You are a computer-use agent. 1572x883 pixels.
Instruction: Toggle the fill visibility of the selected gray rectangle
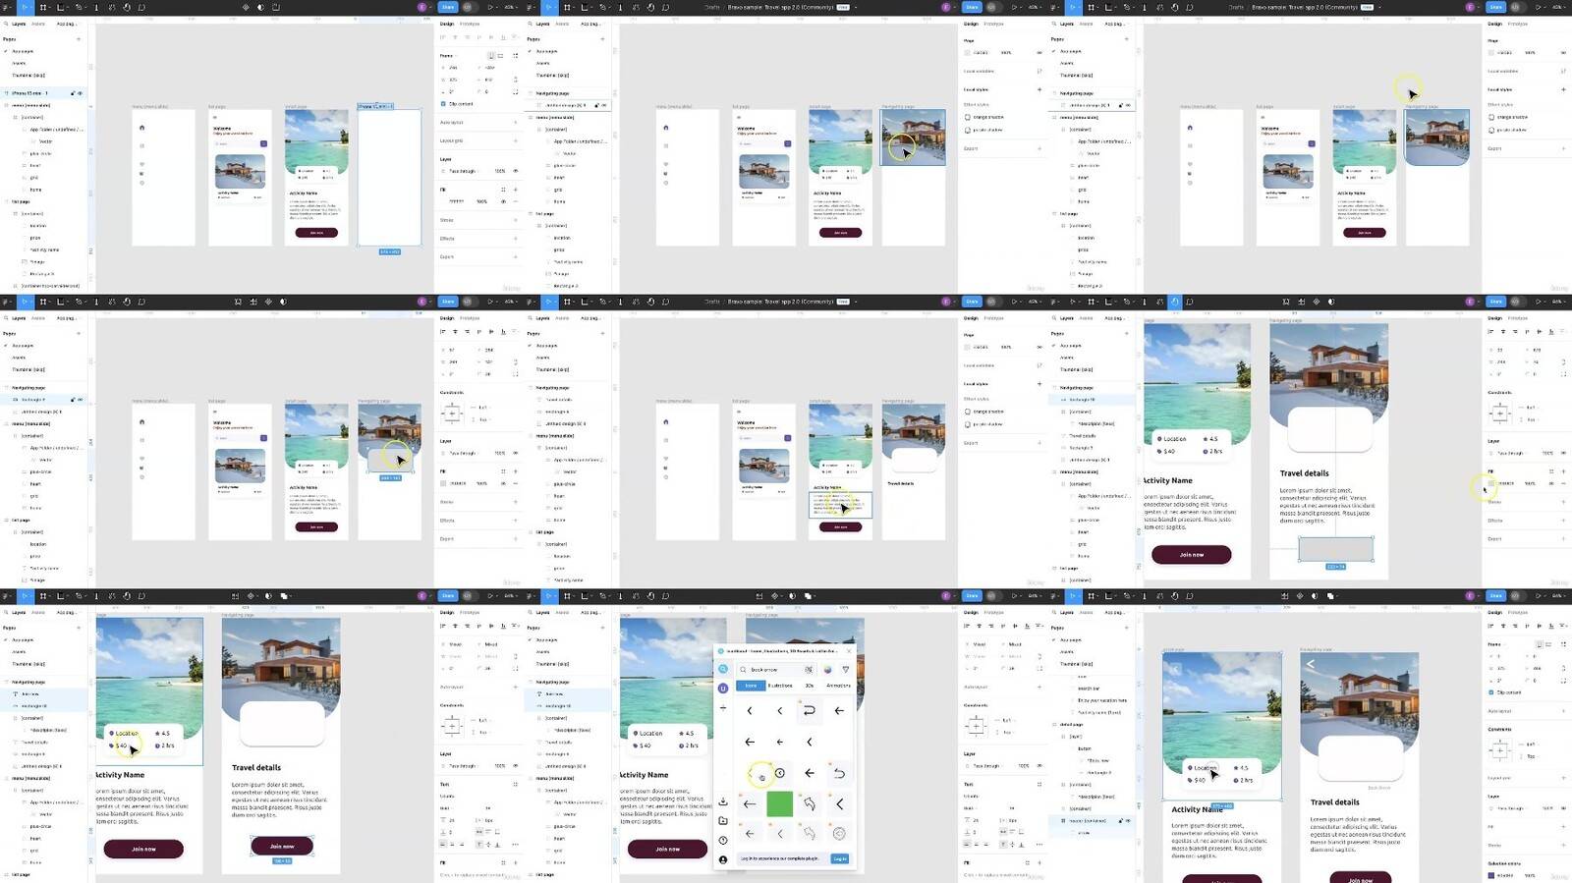[1552, 483]
